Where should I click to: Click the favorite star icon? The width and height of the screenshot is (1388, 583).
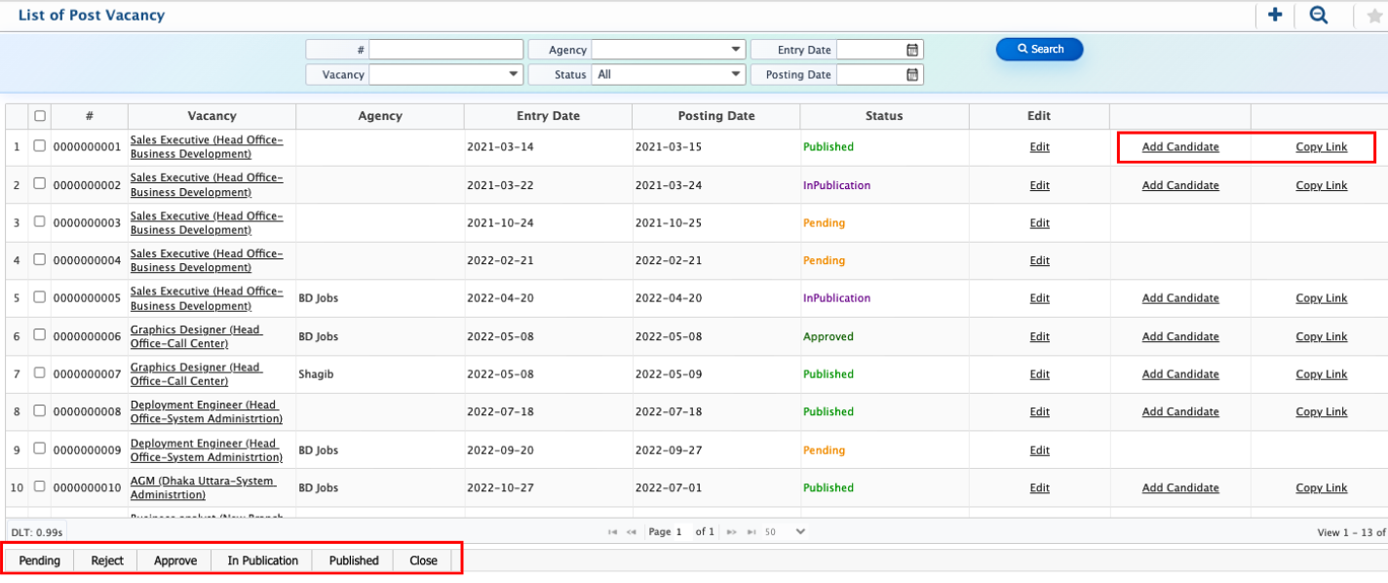[1374, 16]
